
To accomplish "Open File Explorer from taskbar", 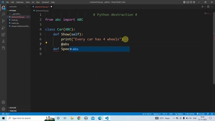I will [72, 118].
